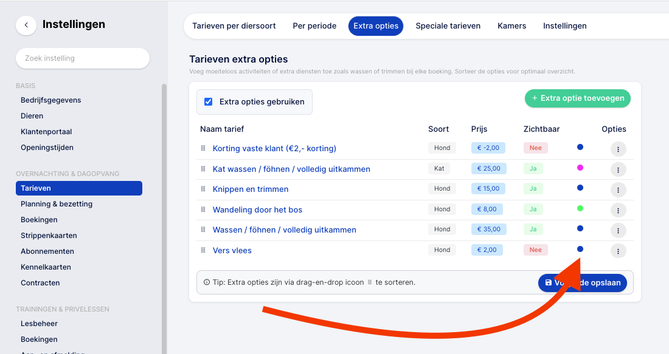Image resolution: width=669 pixels, height=354 pixels.
Task: Switch to Speciale tarieven tab
Action: click(448, 26)
